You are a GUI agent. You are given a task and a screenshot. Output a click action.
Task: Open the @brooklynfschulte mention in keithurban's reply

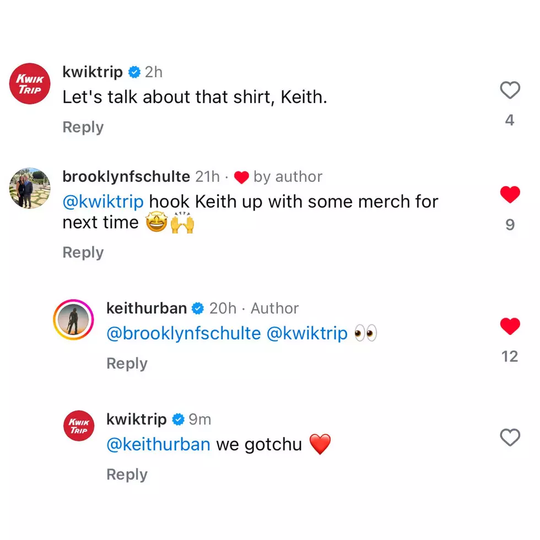tap(183, 334)
